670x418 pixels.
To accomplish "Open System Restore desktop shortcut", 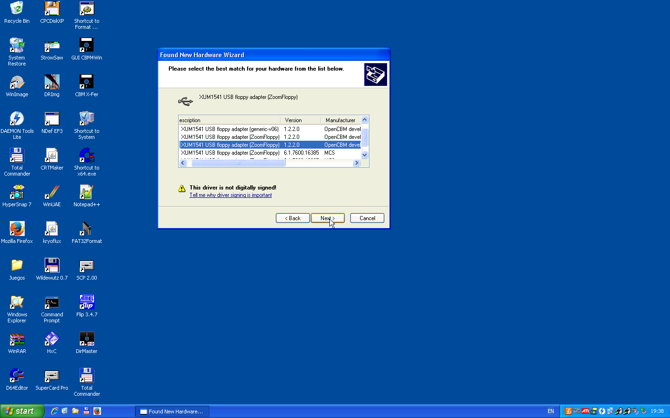I will (17, 52).
